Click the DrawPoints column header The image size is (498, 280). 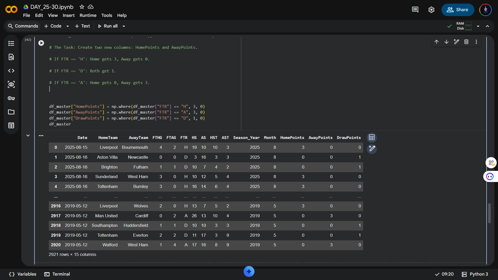(x=349, y=138)
